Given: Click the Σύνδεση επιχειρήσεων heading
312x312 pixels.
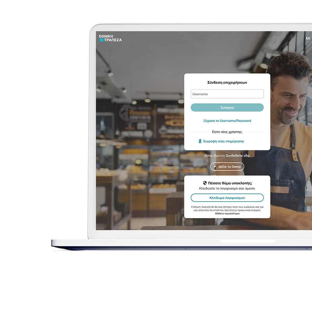Looking at the screenshot, I should point(227,83).
